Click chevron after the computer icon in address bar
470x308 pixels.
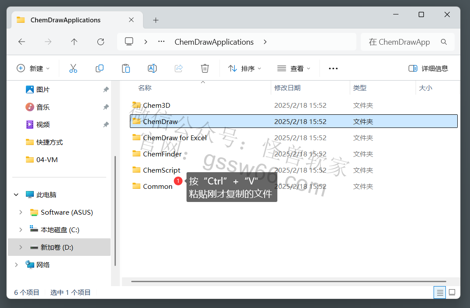[146, 42]
